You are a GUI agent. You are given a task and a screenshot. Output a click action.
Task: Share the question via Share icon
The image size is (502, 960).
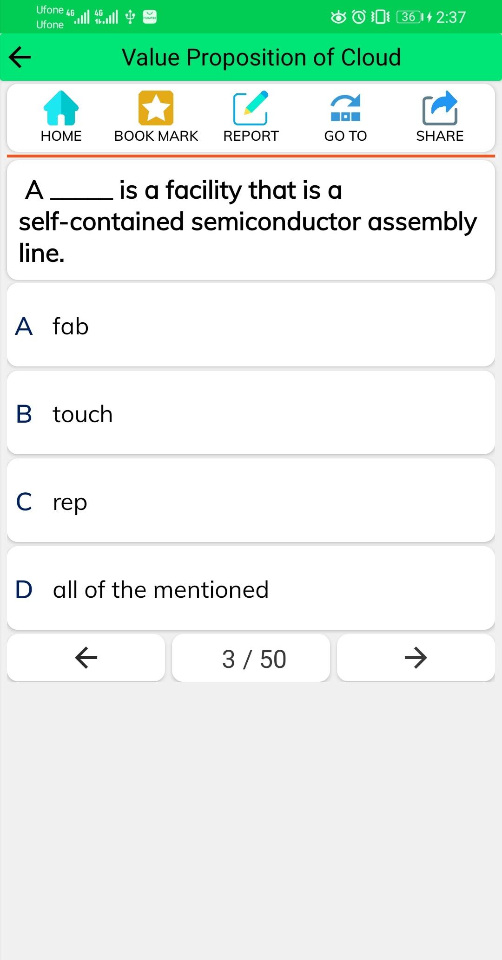(x=440, y=108)
